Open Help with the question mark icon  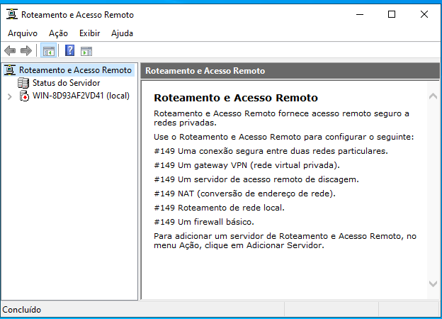(69, 51)
